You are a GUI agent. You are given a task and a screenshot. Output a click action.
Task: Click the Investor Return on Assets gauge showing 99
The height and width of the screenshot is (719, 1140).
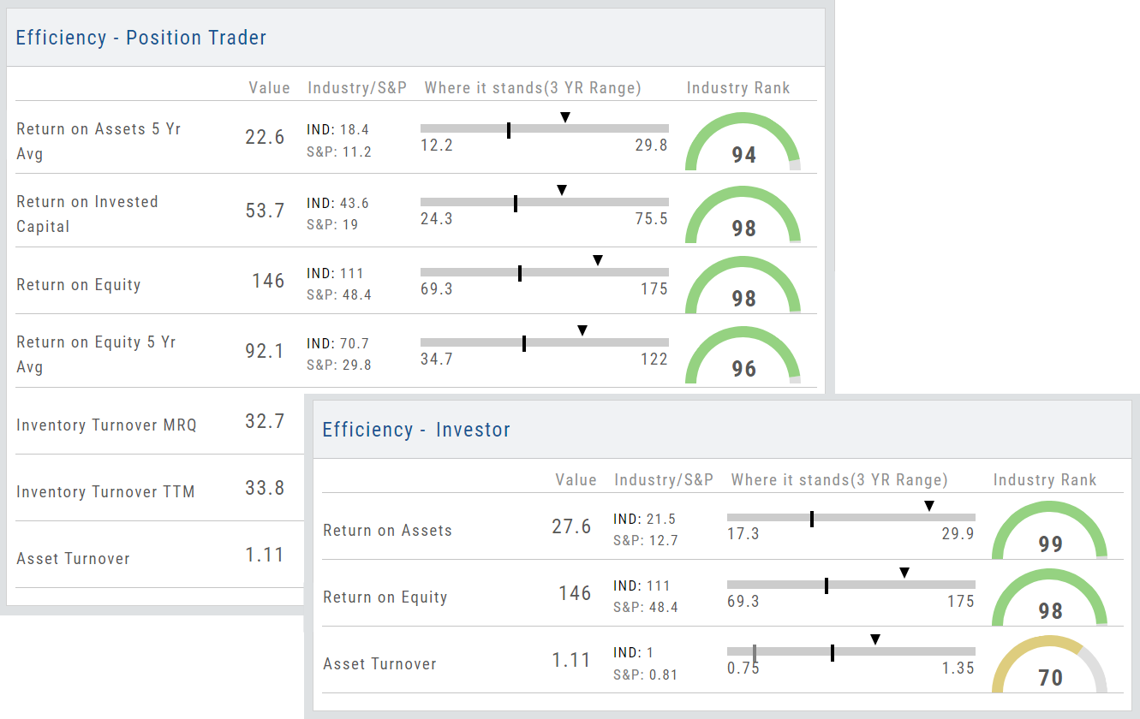(x=1049, y=530)
